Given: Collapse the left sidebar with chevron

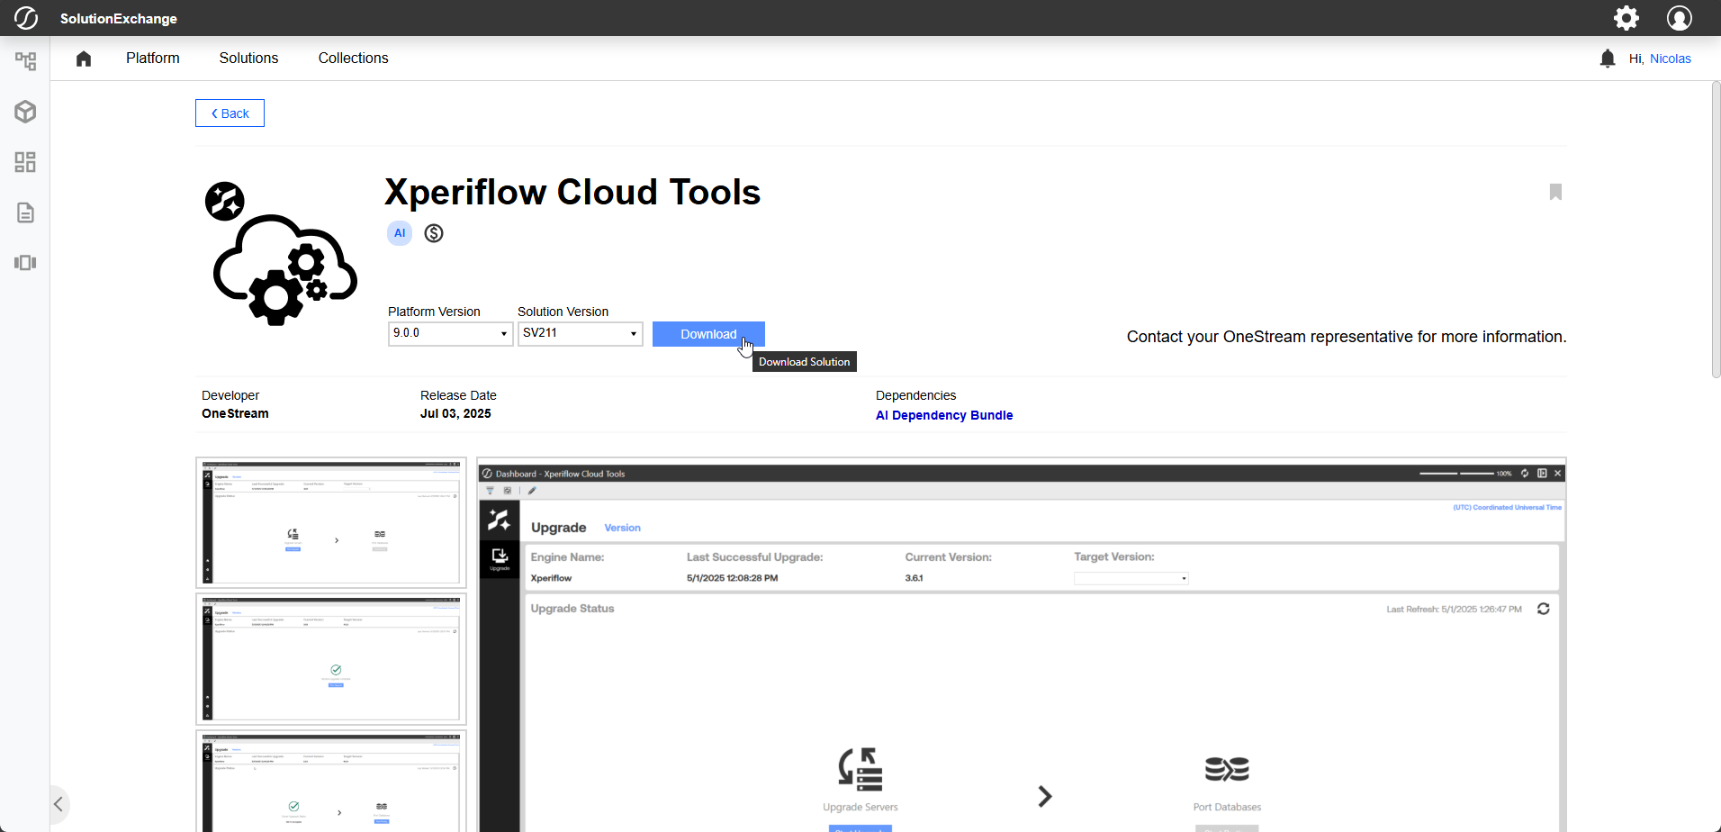Looking at the screenshot, I should 59,804.
